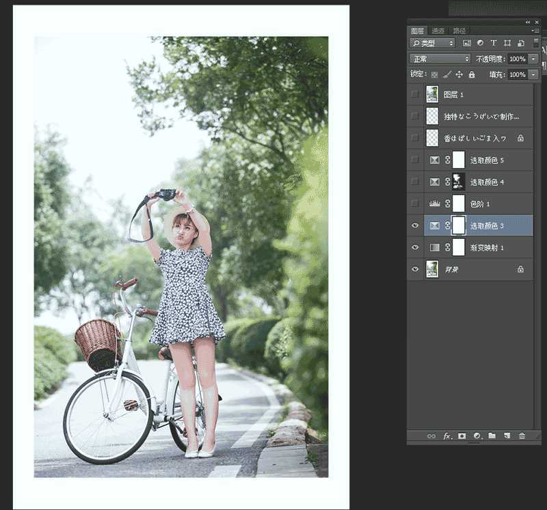Click the Create New Group folder icon
547x510 pixels.
click(x=492, y=436)
